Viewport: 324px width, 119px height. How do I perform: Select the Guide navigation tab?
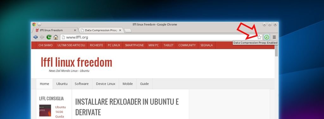pos(144,84)
